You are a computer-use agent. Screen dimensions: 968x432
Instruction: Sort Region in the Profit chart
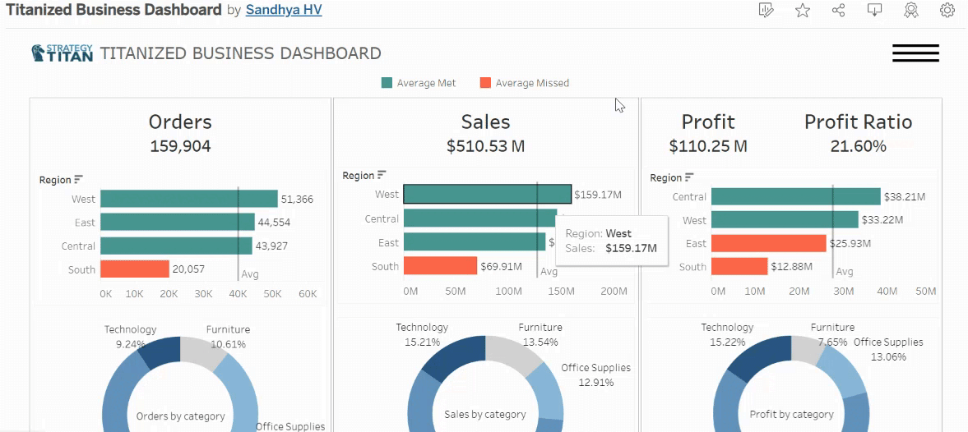click(689, 177)
